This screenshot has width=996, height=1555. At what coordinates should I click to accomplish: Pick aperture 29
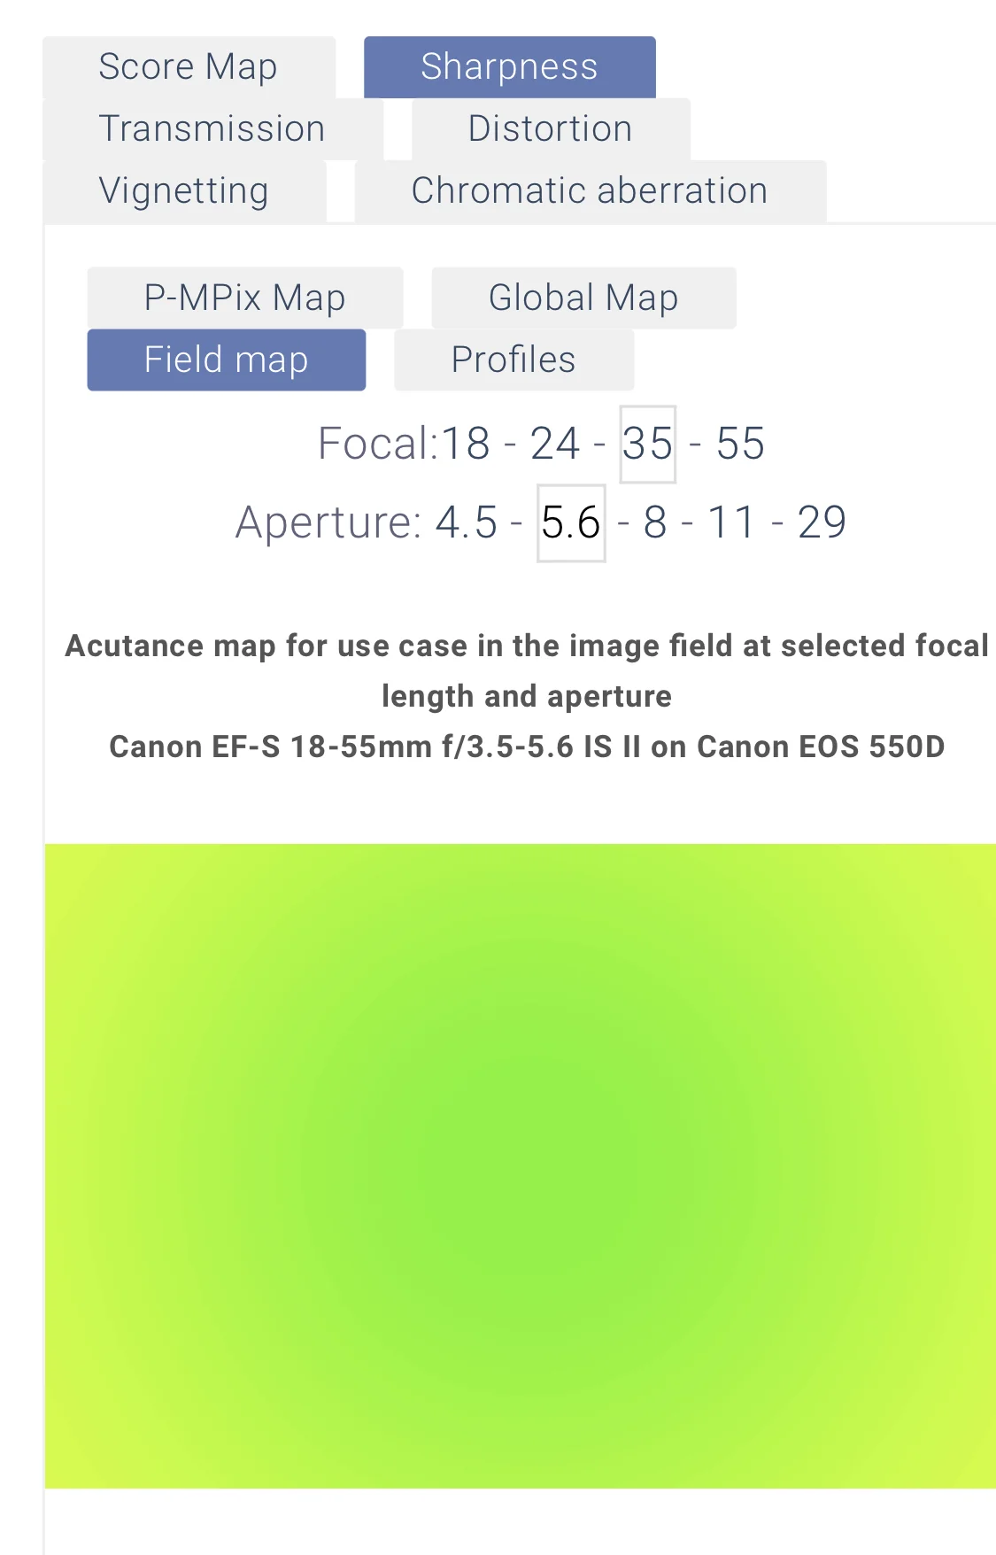pyautogui.click(x=822, y=522)
